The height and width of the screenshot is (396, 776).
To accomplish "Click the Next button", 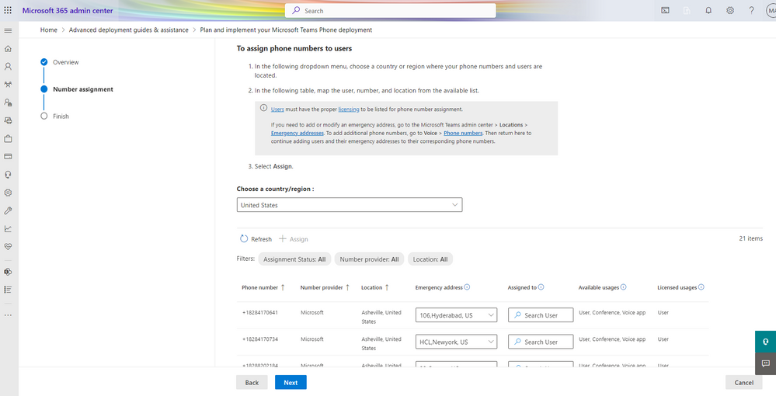I will [x=291, y=382].
